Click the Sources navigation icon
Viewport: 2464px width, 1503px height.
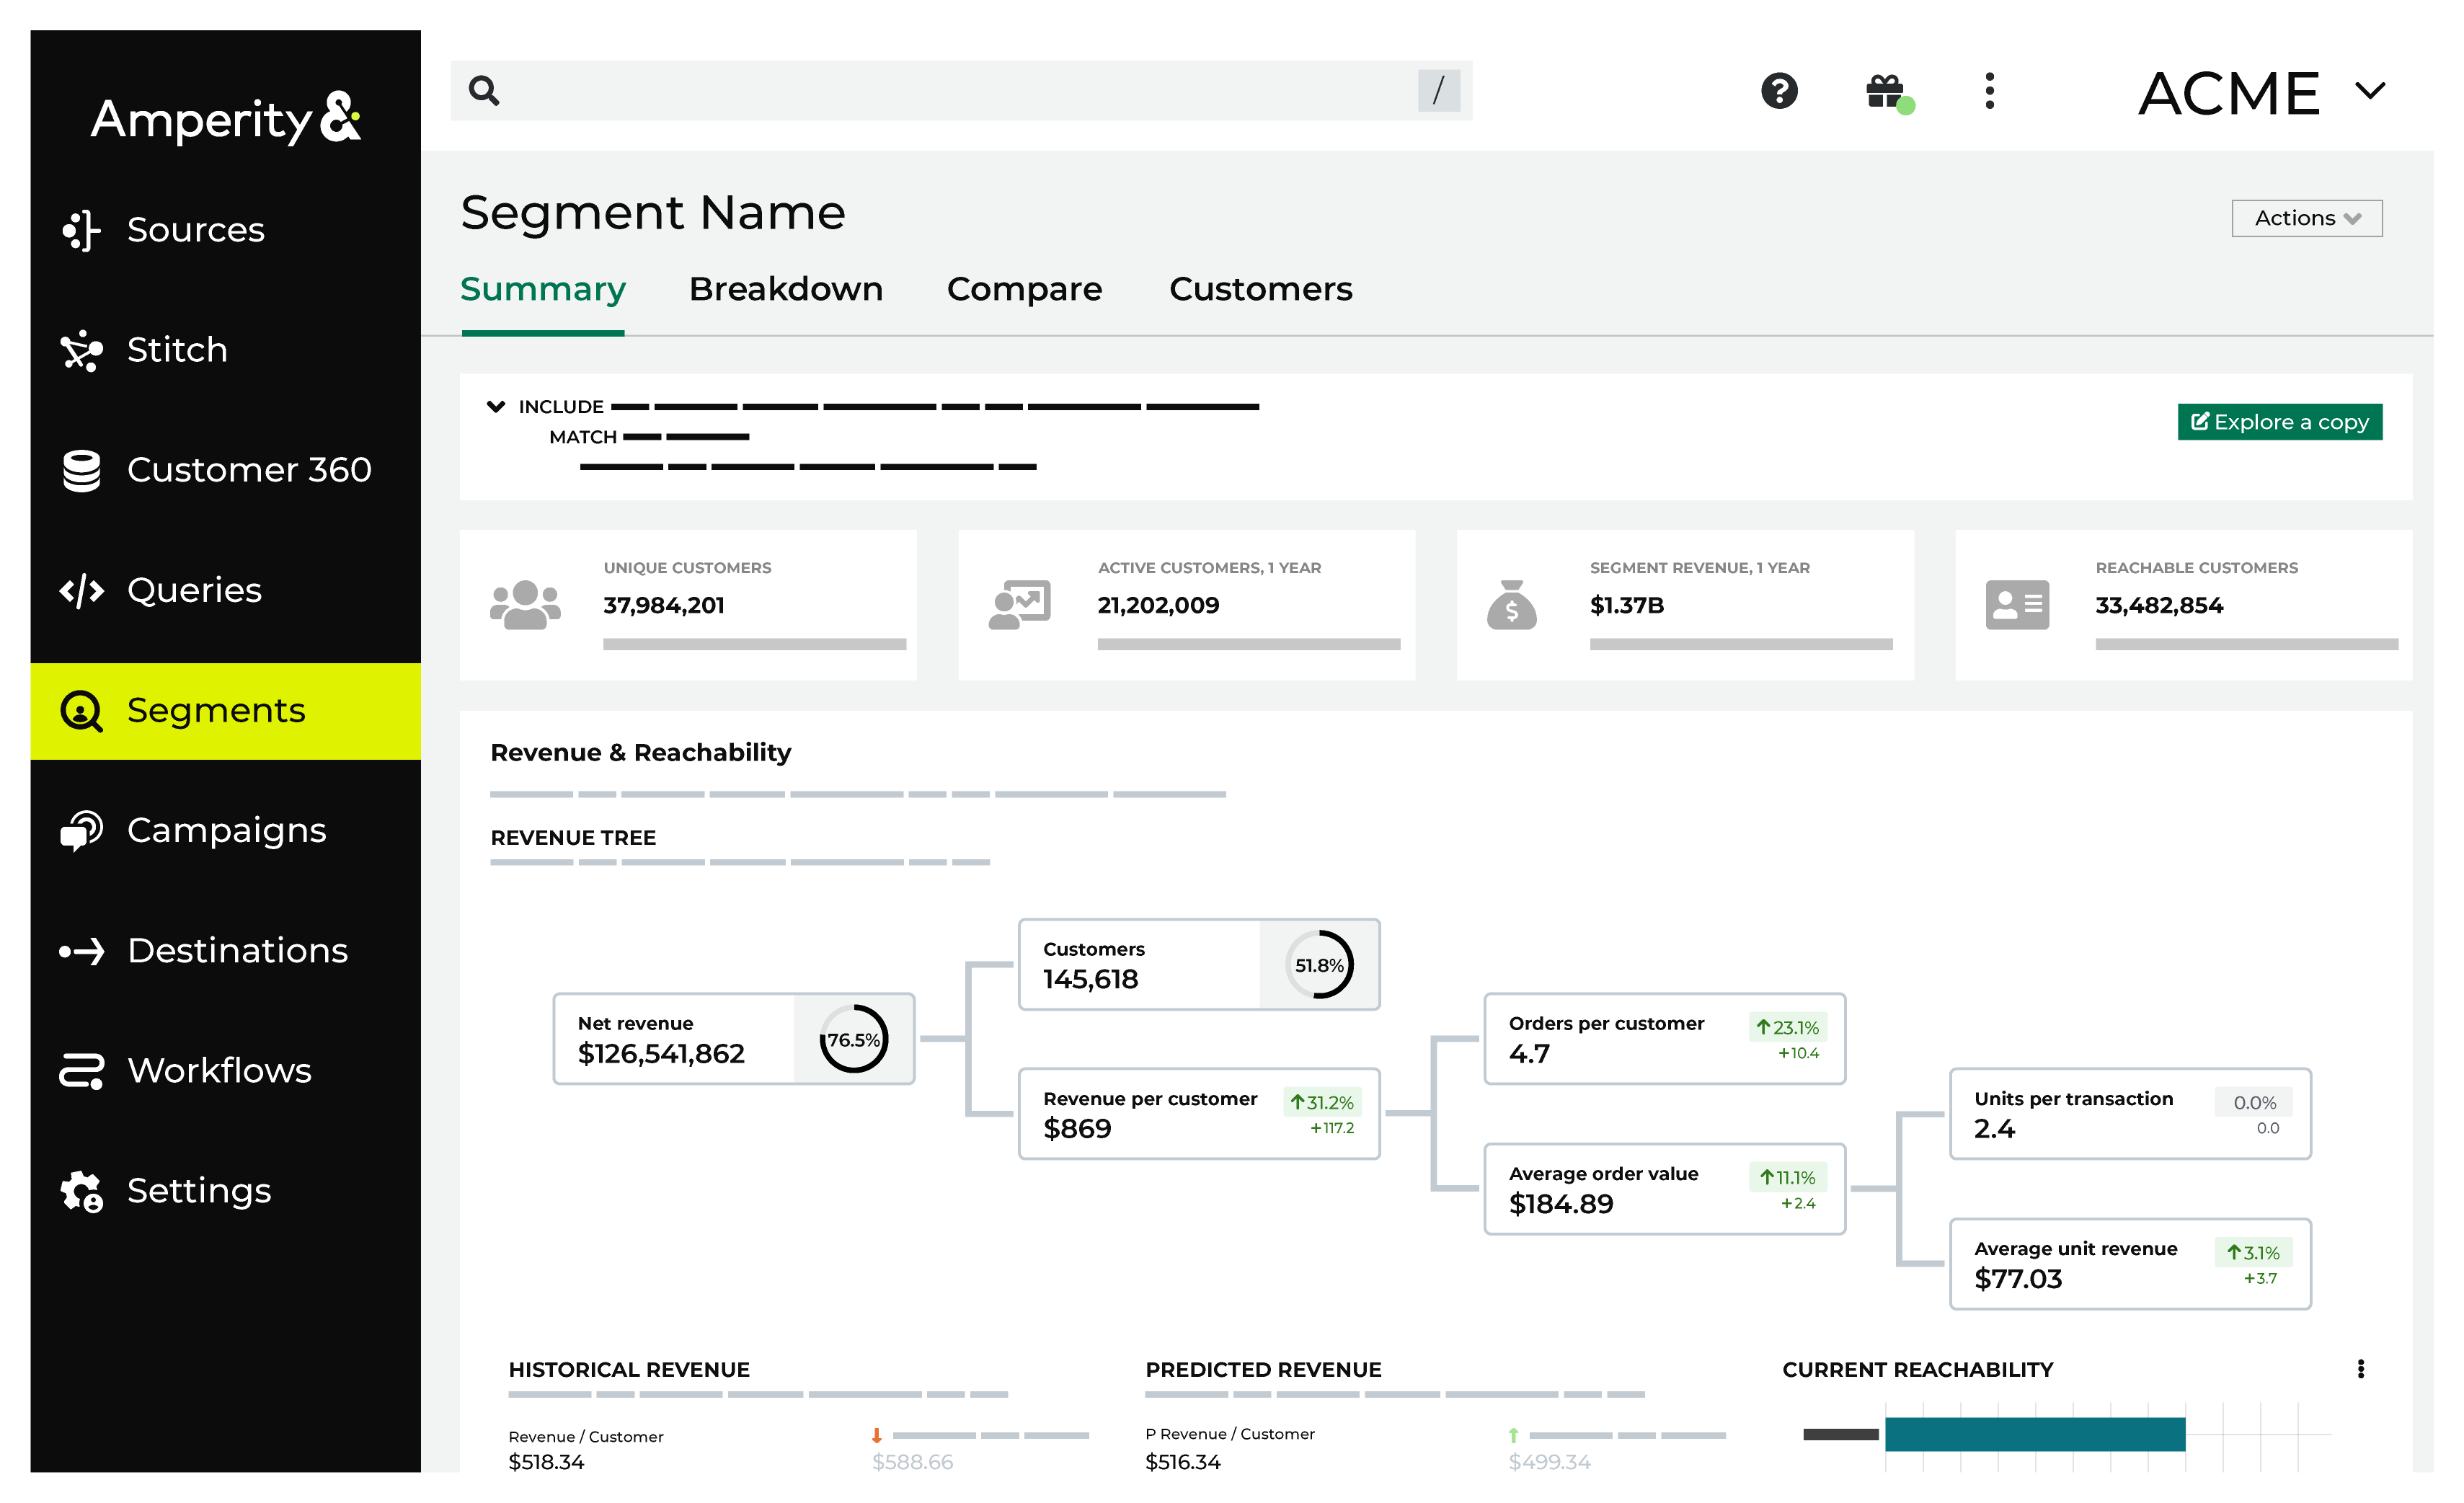pos(83,229)
